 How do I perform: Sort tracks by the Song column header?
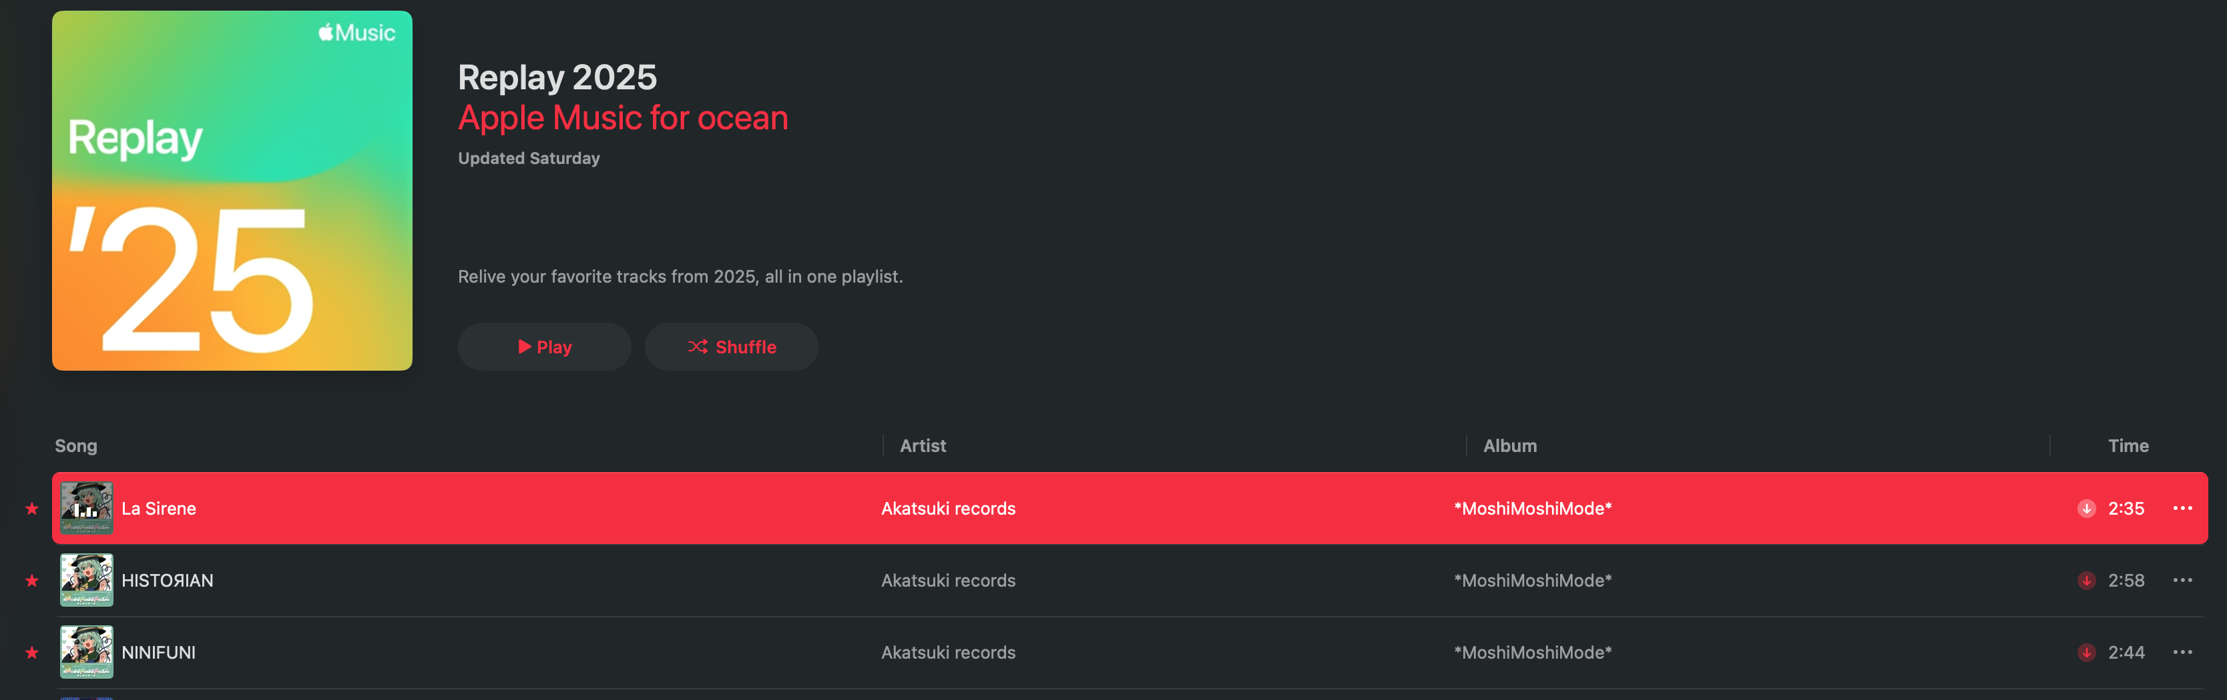click(76, 446)
